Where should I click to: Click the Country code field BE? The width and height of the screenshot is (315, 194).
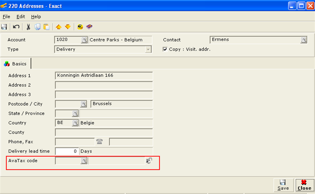tap(64, 123)
